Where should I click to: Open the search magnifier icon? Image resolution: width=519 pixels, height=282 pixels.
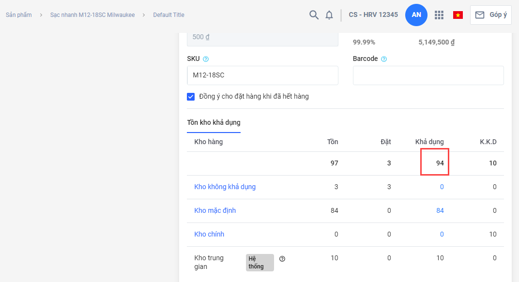314,15
